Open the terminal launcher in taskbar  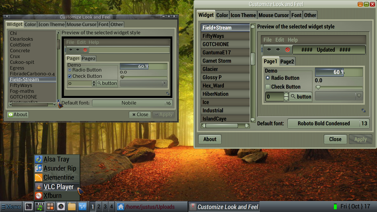(x=29, y=206)
